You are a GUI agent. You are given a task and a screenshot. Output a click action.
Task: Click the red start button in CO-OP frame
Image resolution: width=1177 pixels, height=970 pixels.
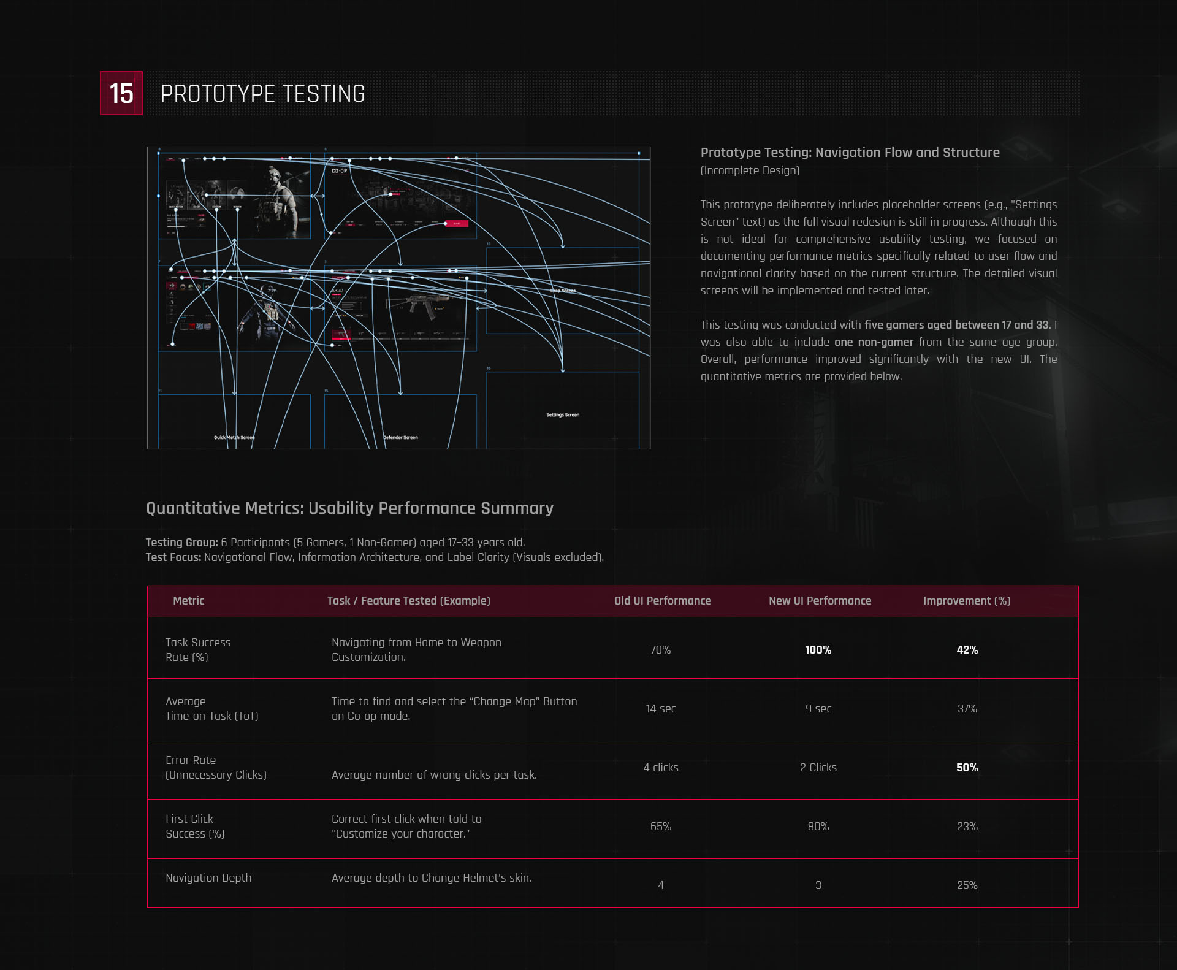(x=457, y=223)
